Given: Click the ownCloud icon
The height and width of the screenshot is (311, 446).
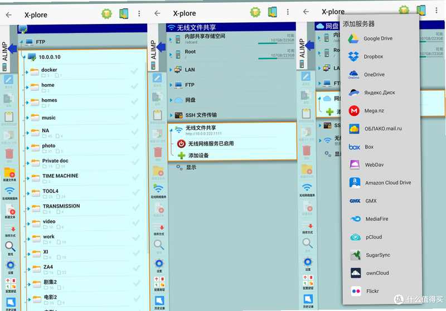Looking at the screenshot, I should pos(356,273).
